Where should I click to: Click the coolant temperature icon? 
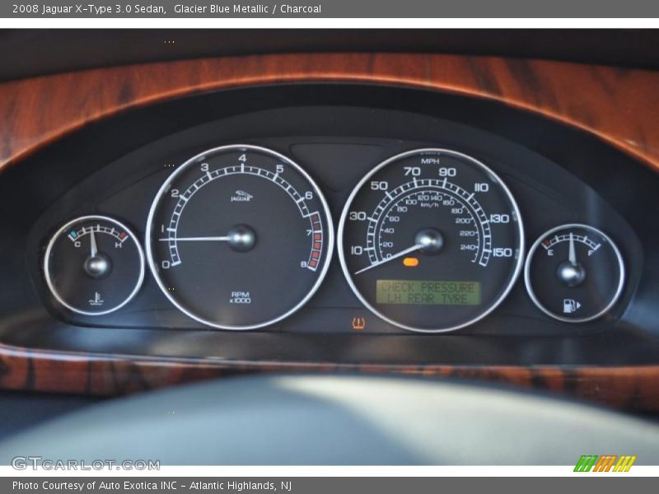click(x=96, y=299)
